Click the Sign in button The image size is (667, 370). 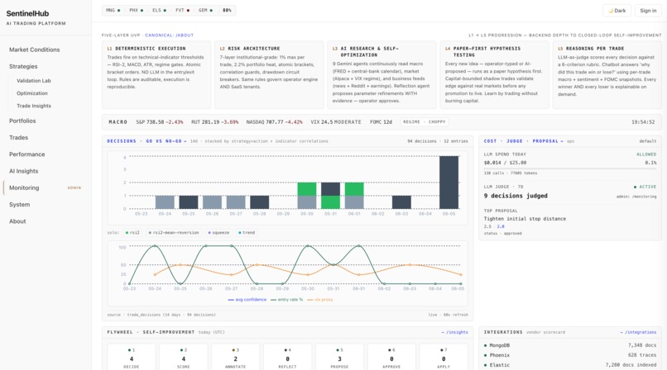[648, 11]
